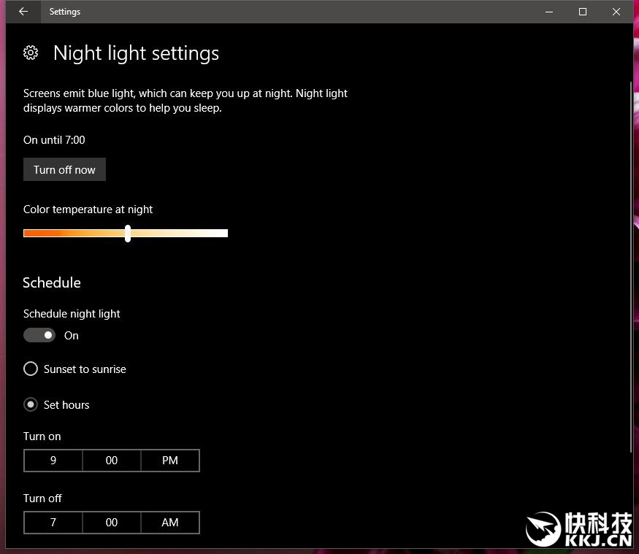Choose the Set hours radio button
Screen dimensions: 639x554
point(31,404)
